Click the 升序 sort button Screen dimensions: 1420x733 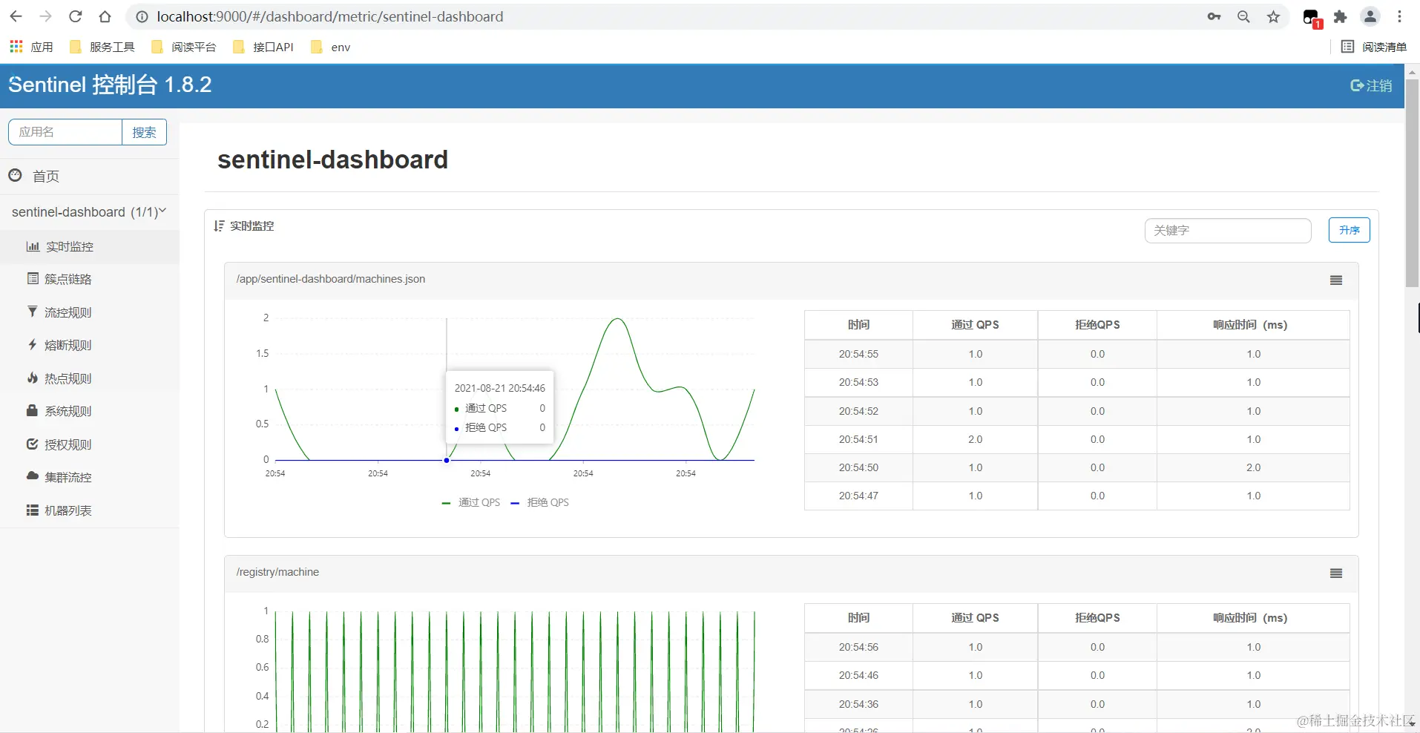(x=1349, y=230)
